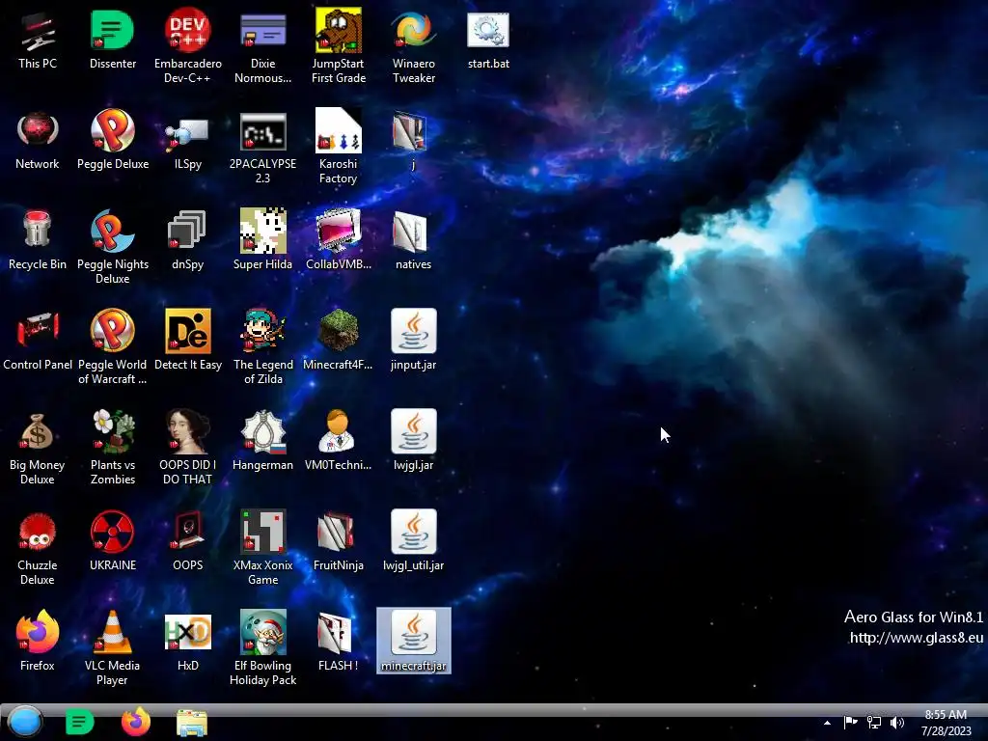Open the network tray icon
The height and width of the screenshot is (741, 988).
click(x=874, y=722)
